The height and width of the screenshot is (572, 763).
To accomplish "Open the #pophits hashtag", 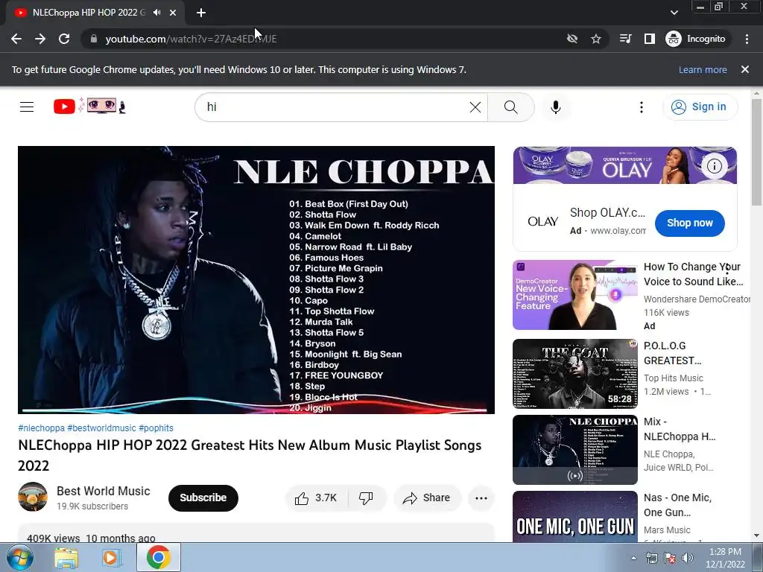I will pyautogui.click(x=156, y=428).
